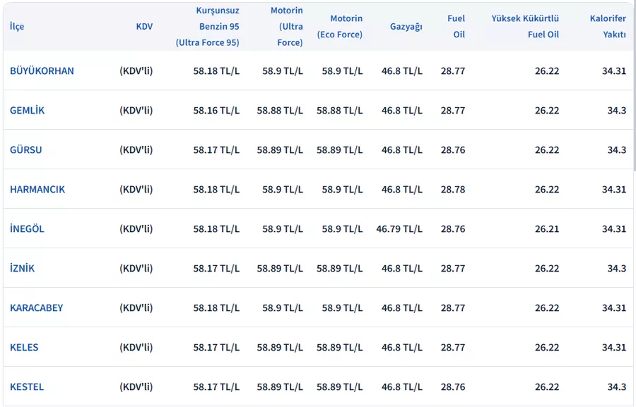Click the 58.16 TL/L benzin price cell
Viewport: 636px width, 407px height.
pos(216,111)
